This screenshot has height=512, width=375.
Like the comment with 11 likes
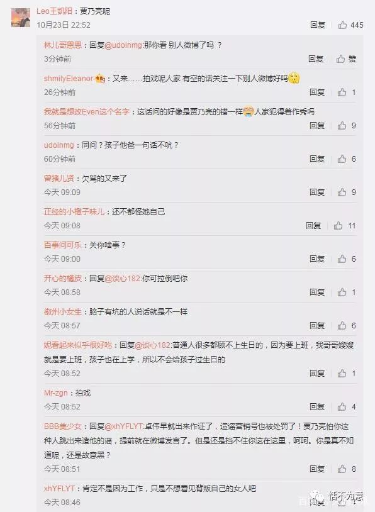pyautogui.click(x=338, y=225)
